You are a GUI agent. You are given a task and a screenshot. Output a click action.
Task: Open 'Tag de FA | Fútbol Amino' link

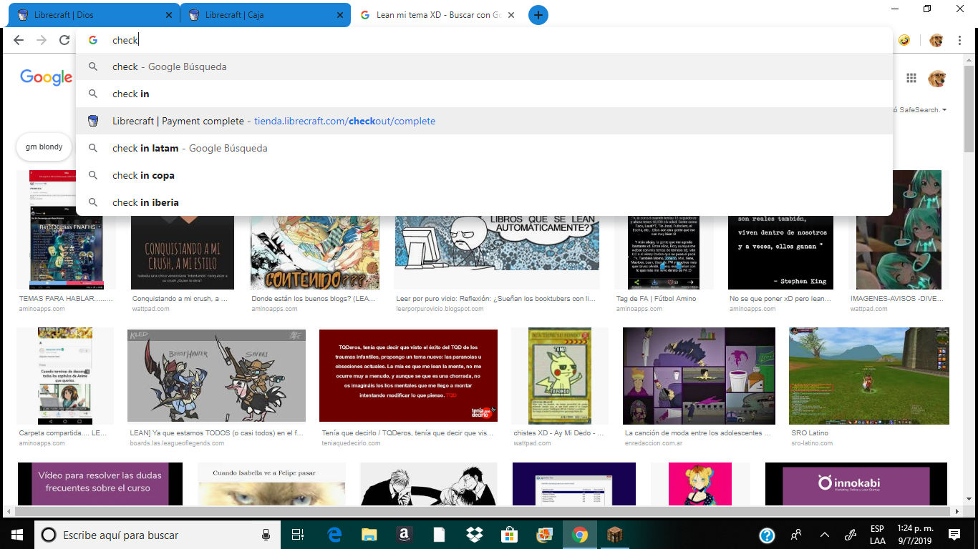coord(656,299)
